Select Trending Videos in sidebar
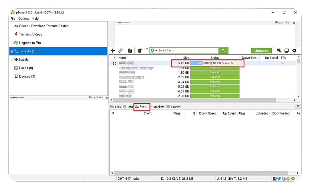 pos(30,34)
